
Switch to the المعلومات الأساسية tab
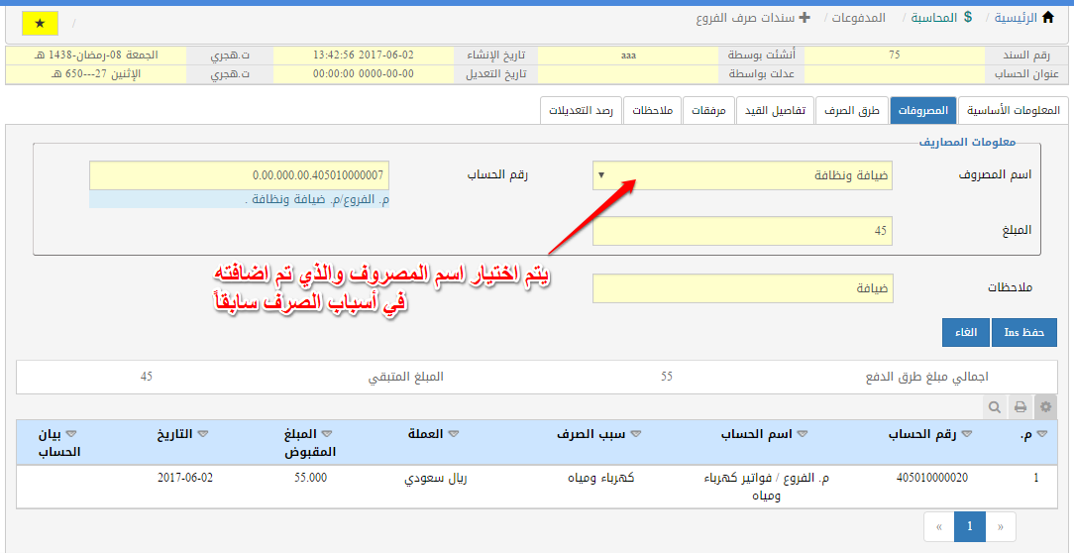click(1013, 111)
